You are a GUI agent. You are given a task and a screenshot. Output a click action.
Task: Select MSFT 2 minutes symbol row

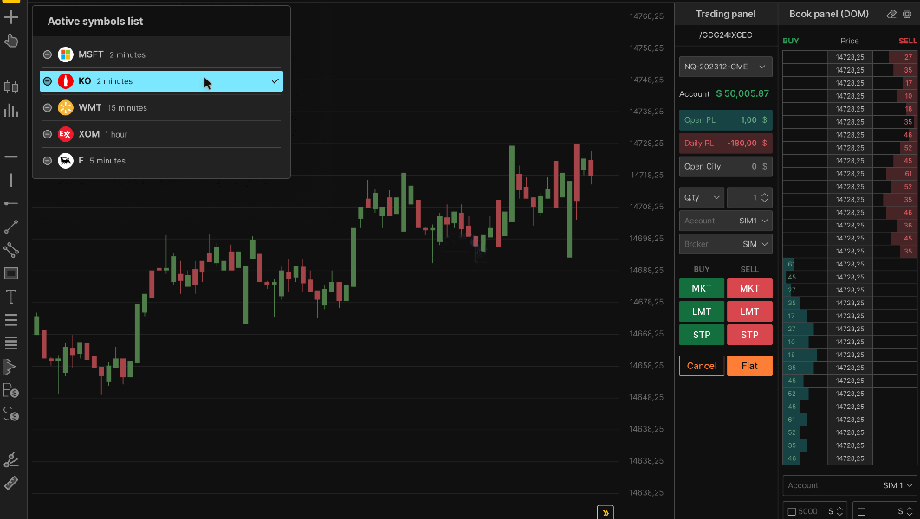click(x=161, y=54)
